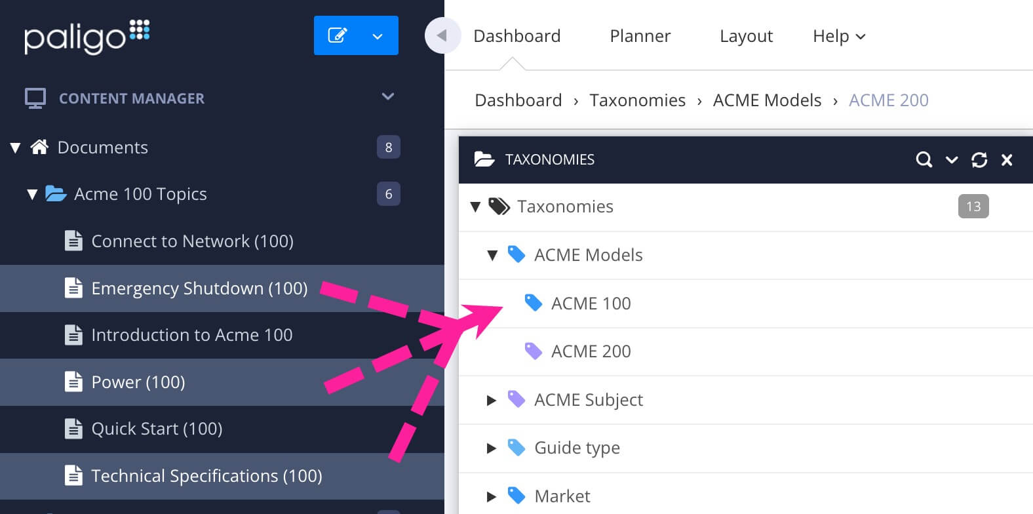Go to Dashboard in breadcrumb

pos(518,100)
